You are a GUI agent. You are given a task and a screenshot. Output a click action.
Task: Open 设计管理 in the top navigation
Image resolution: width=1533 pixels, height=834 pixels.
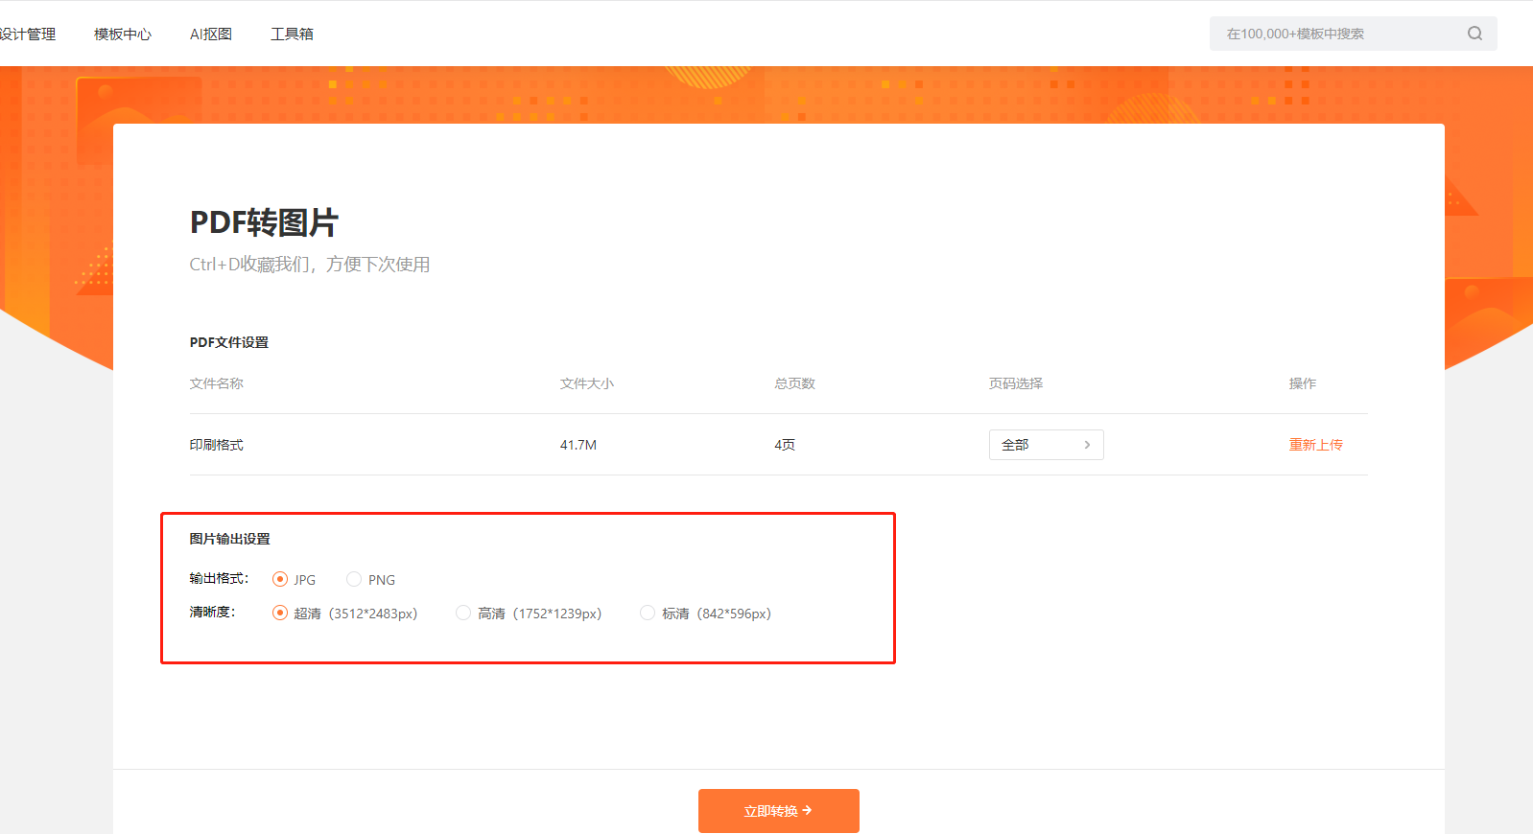click(28, 35)
